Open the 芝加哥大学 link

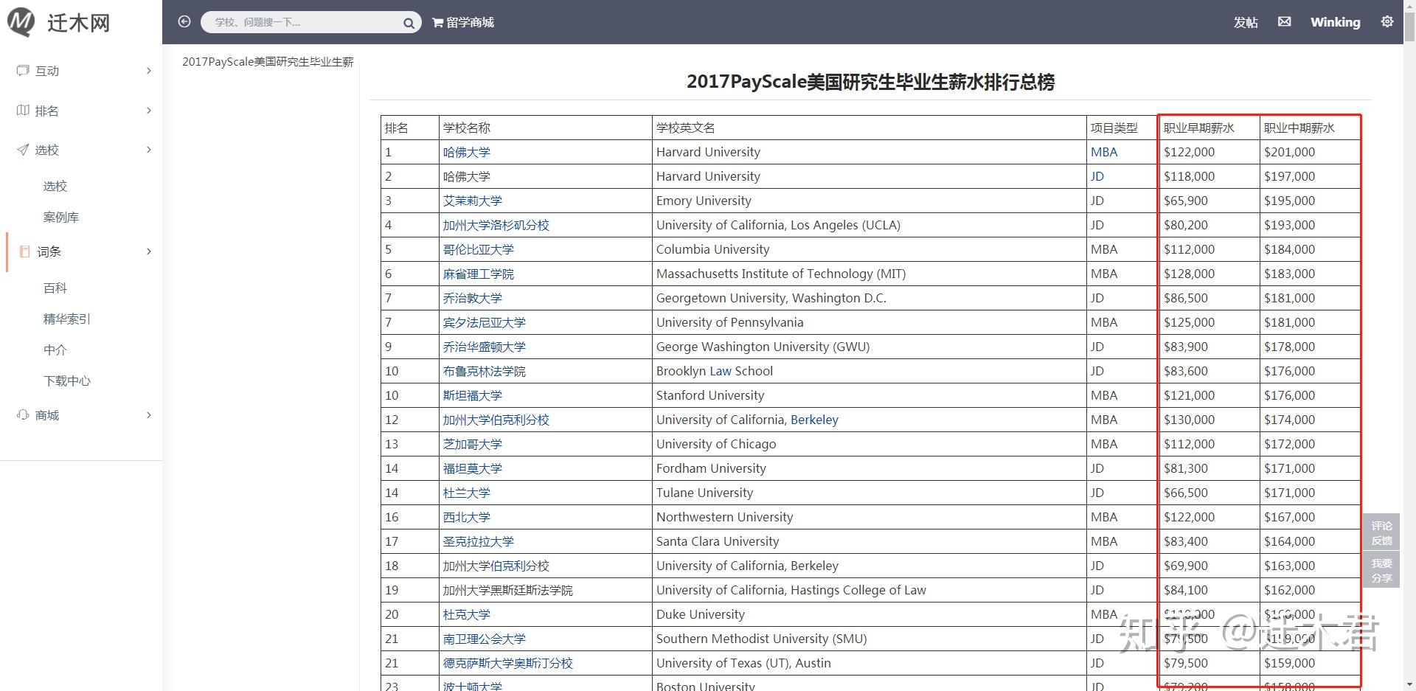point(472,445)
